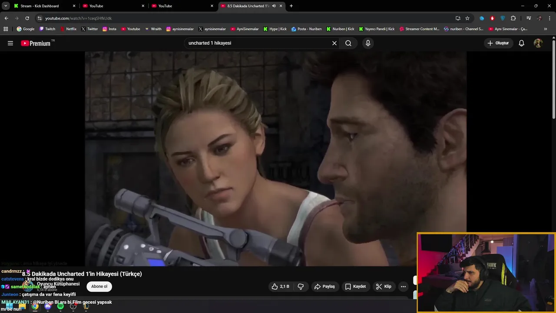
Task: Open a new browser tab with plus
Action: coord(291,6)
